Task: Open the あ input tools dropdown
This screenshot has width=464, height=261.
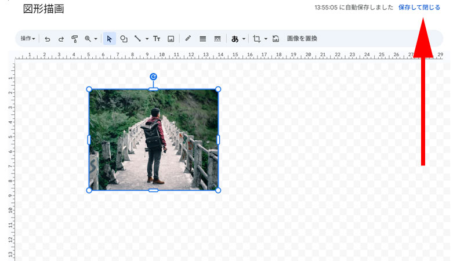Action: 238,39
